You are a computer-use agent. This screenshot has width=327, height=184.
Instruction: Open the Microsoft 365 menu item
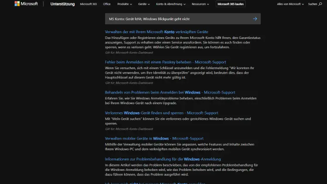(89, 4)
